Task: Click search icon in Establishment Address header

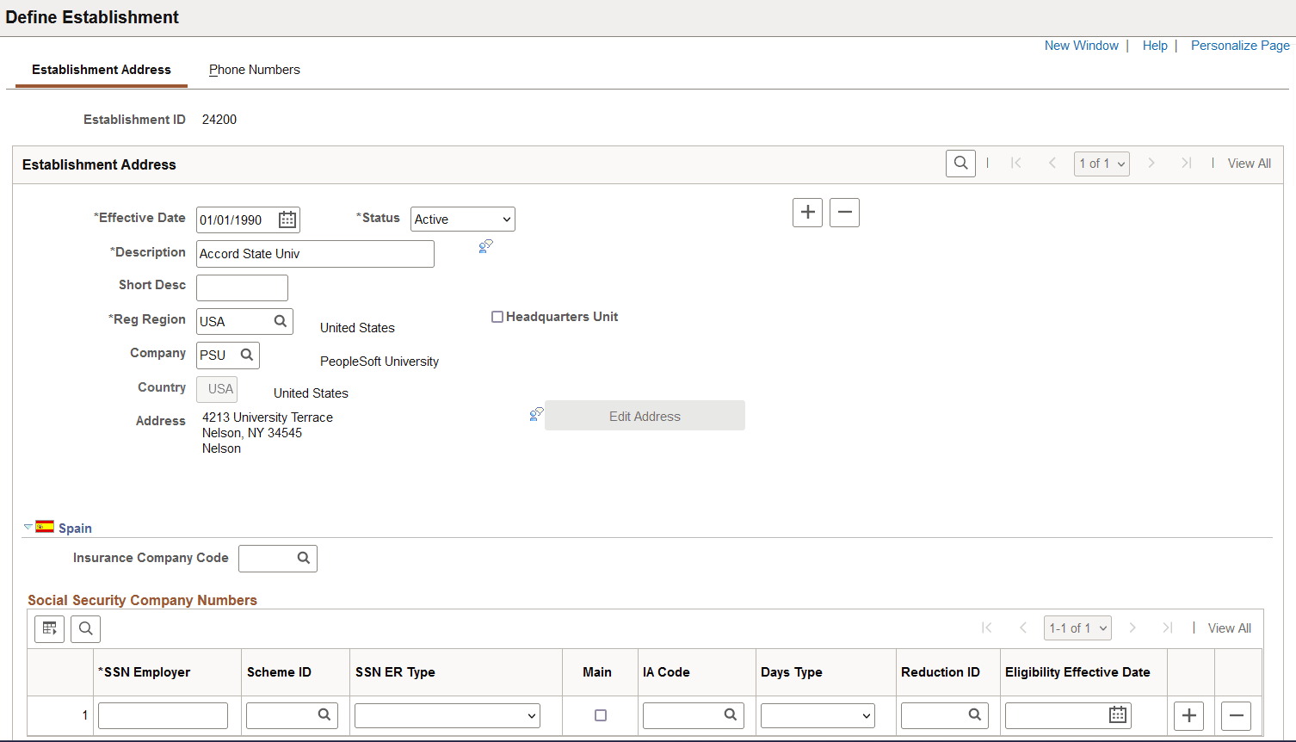Action: (x=960, y=164)
